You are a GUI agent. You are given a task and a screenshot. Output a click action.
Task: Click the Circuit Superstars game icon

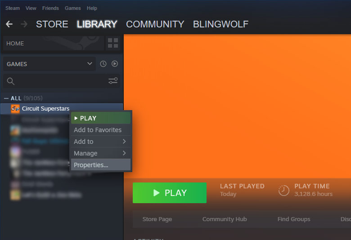coord(15,109)
